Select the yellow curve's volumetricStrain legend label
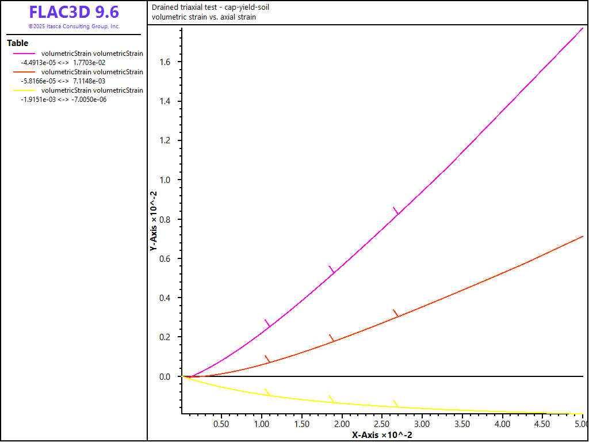589x442 pixels. (92, 90)
